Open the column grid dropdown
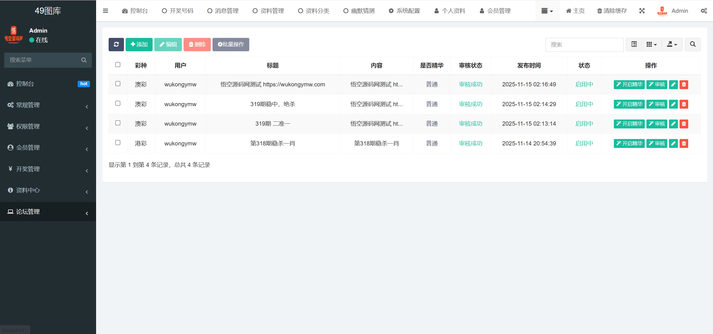The image size is (713, 334). tap(651, 45)
